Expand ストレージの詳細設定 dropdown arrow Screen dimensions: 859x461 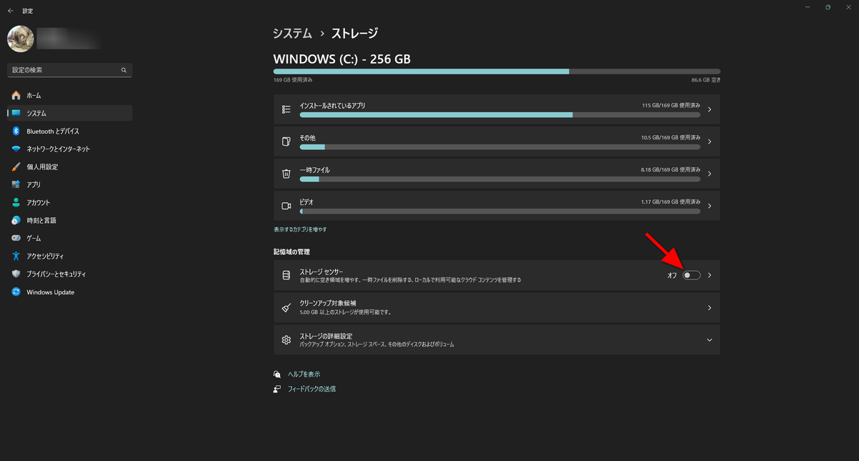point(709,339)
